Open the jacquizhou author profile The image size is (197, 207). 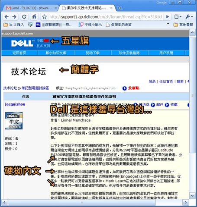tap(15, 104)
